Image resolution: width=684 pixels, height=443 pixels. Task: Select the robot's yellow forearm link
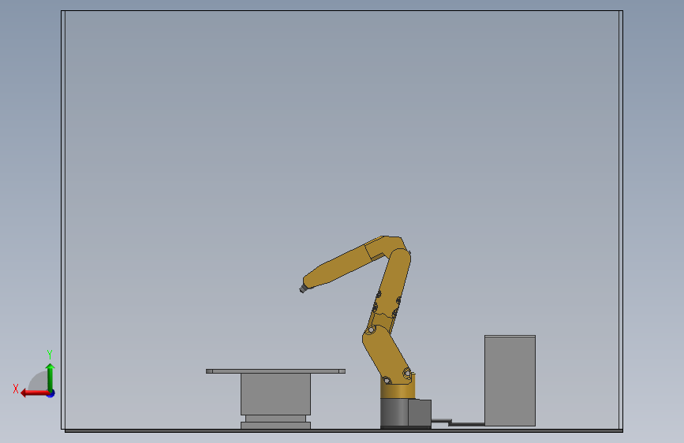point(340,266)
